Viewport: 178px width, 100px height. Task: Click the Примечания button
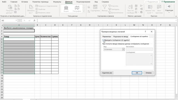click(168, 2)
